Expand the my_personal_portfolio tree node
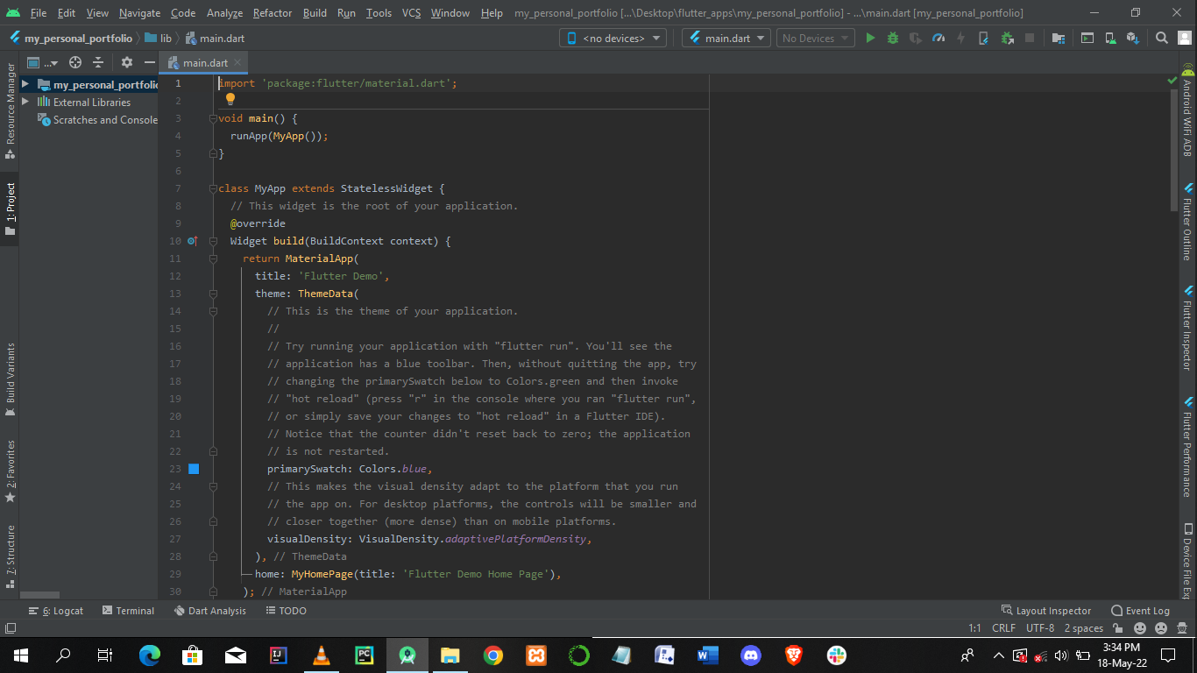1197x673 pixels. (x=25, y=84)
